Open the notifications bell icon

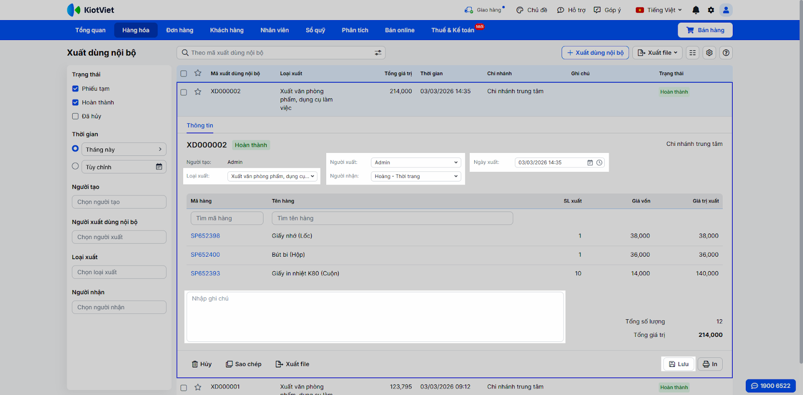tap(696, 10)
